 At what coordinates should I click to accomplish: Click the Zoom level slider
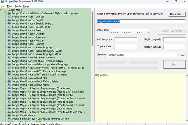tap(130, 31)
